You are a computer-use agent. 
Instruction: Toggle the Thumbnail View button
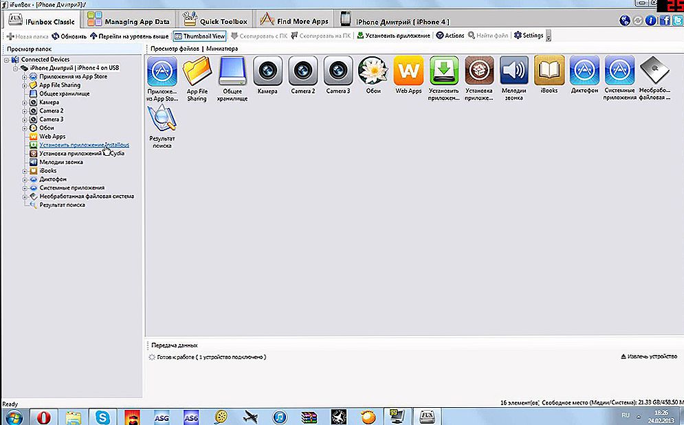[x=200, y=36]
